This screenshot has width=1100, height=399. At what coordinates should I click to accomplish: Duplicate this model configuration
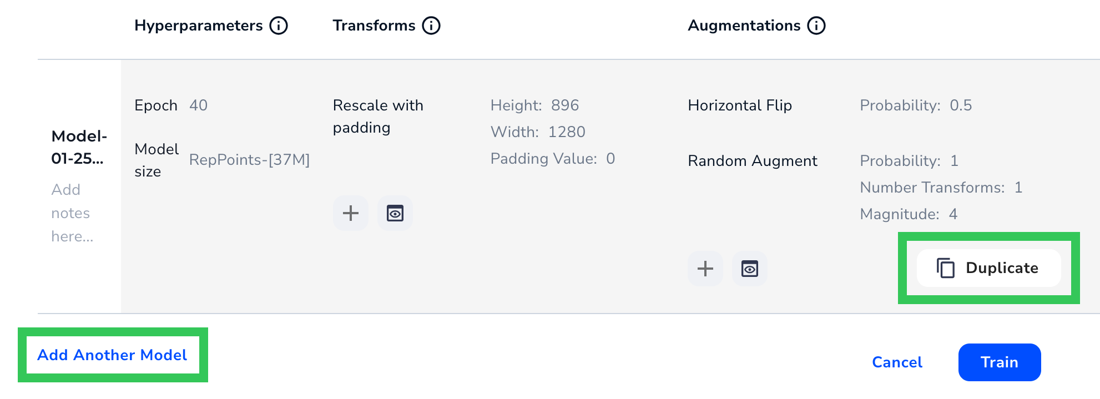[x=989, y=268]
